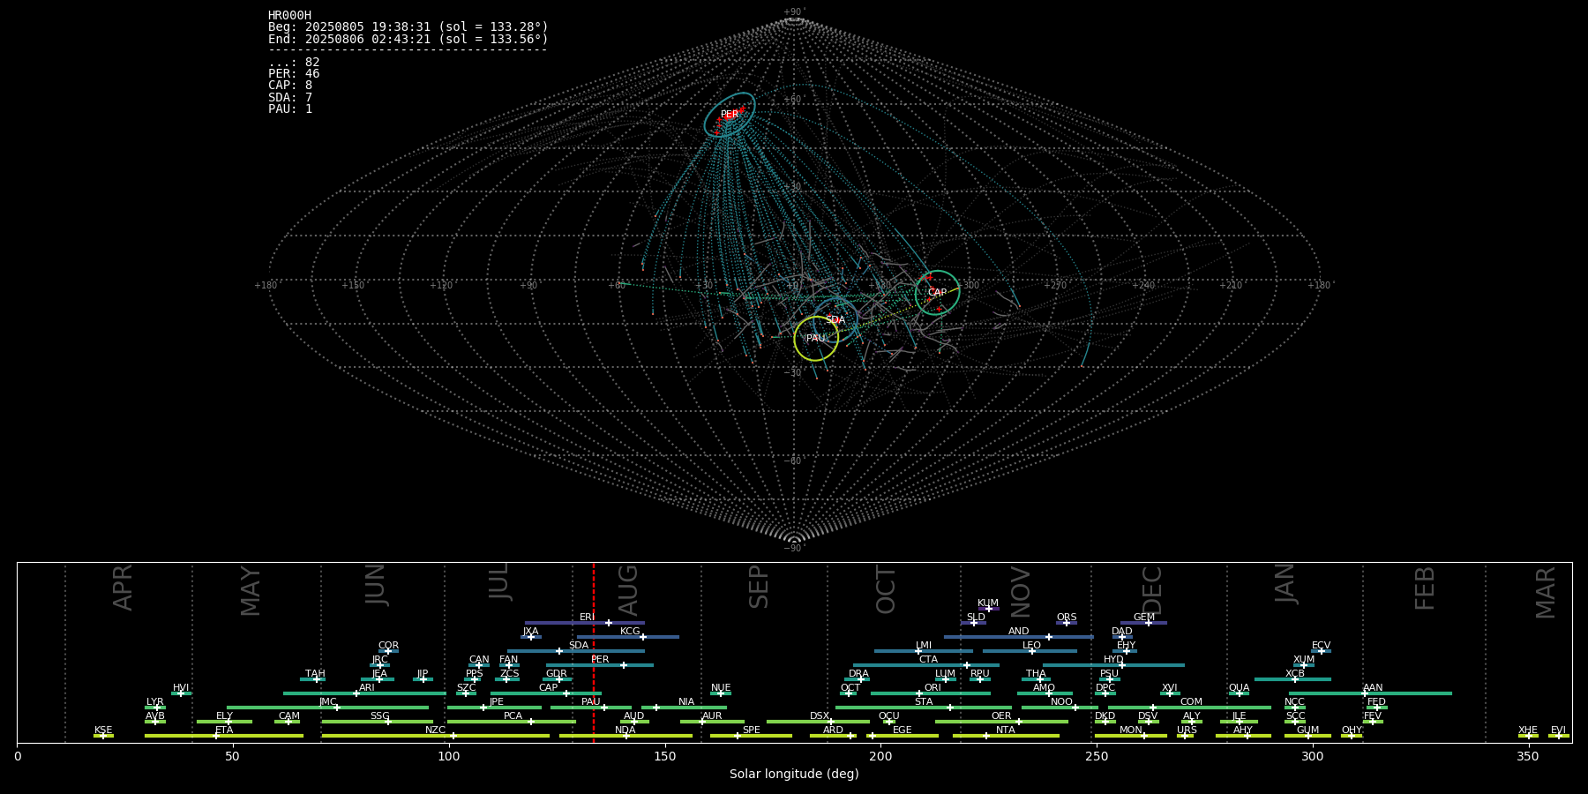1588x794 pixels.
Task: Select the XCB shower label in timeline
Action: (1295, 674)
